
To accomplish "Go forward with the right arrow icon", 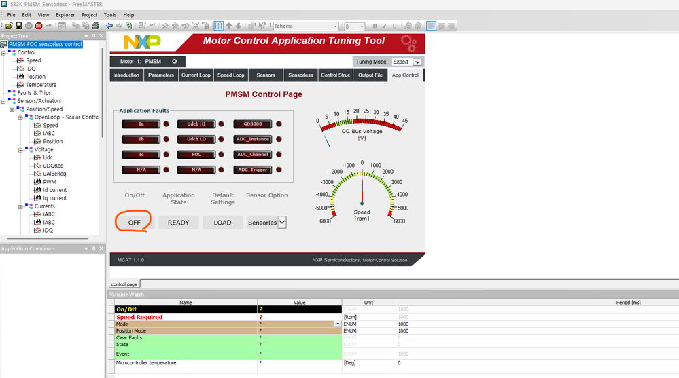I will point(119,26).
